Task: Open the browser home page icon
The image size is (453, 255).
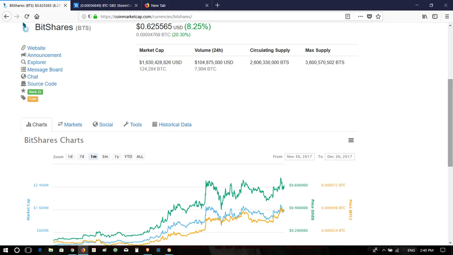Action: (37, 16)
